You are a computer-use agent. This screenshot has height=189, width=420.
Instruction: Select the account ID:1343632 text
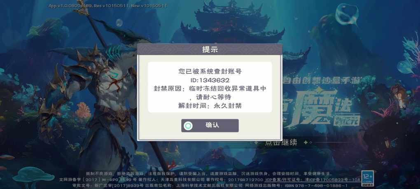[x=210, y=80]
